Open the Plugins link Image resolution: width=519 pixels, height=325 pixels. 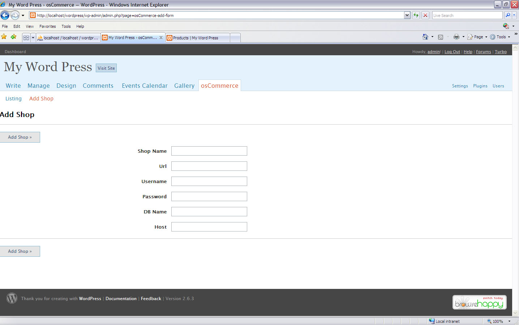(480, 86)
